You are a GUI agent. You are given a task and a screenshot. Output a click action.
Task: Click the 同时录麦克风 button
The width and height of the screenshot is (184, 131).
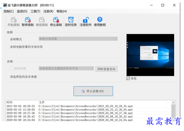106,69
